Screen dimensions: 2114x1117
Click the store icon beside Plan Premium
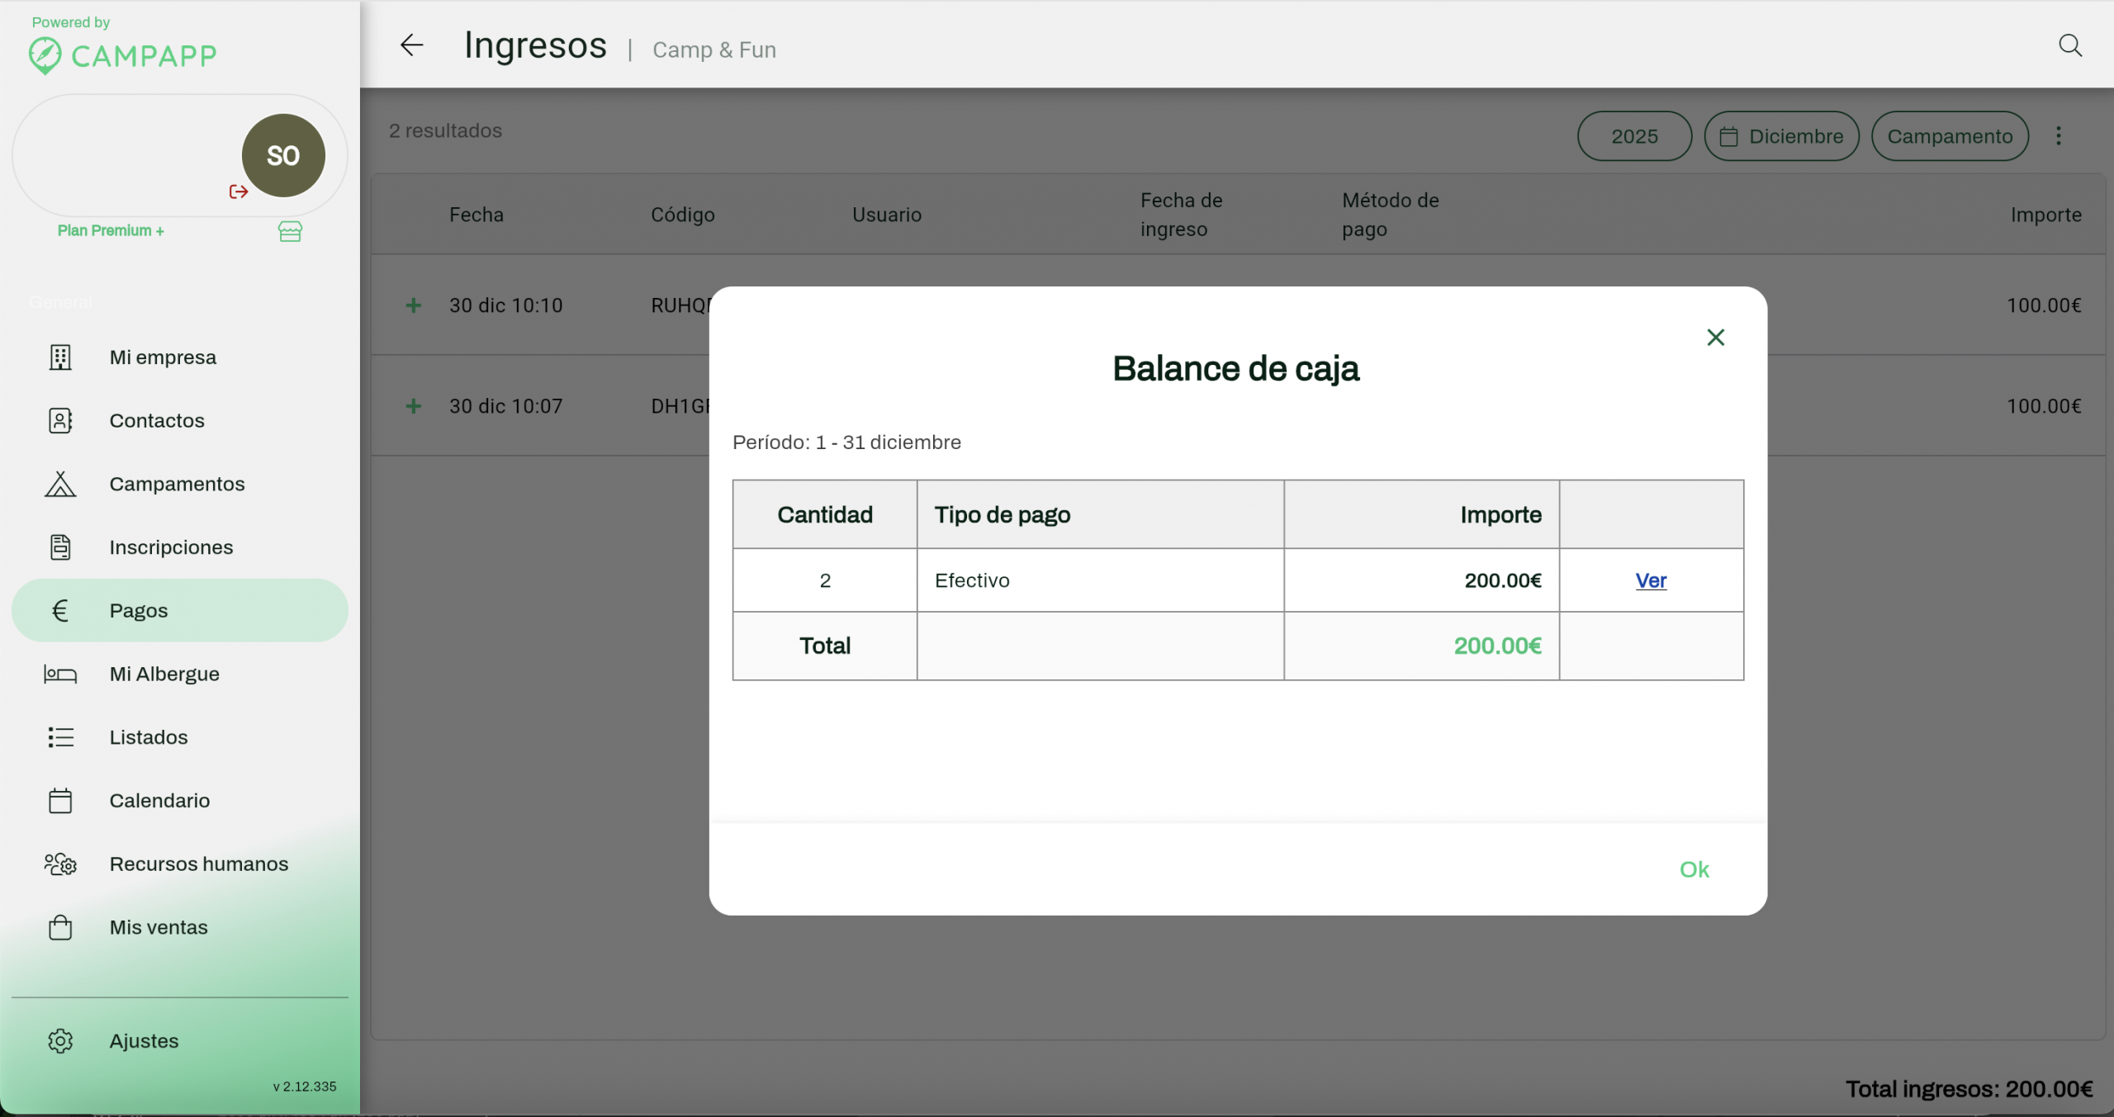(290, 231)
